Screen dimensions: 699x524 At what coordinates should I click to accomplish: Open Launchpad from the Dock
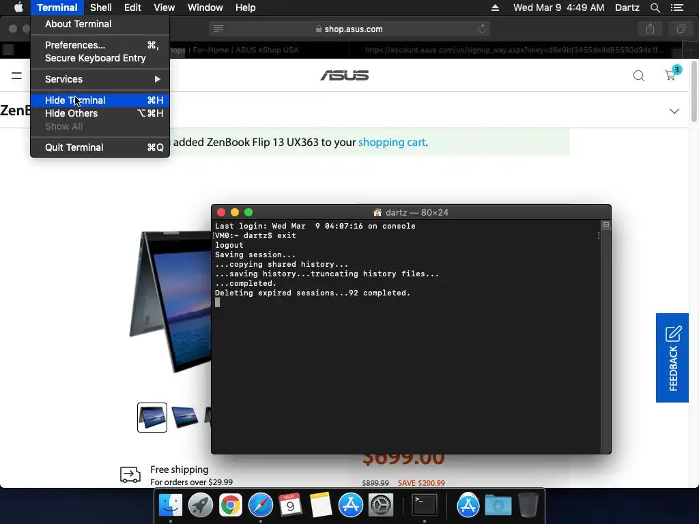(201, 506)
